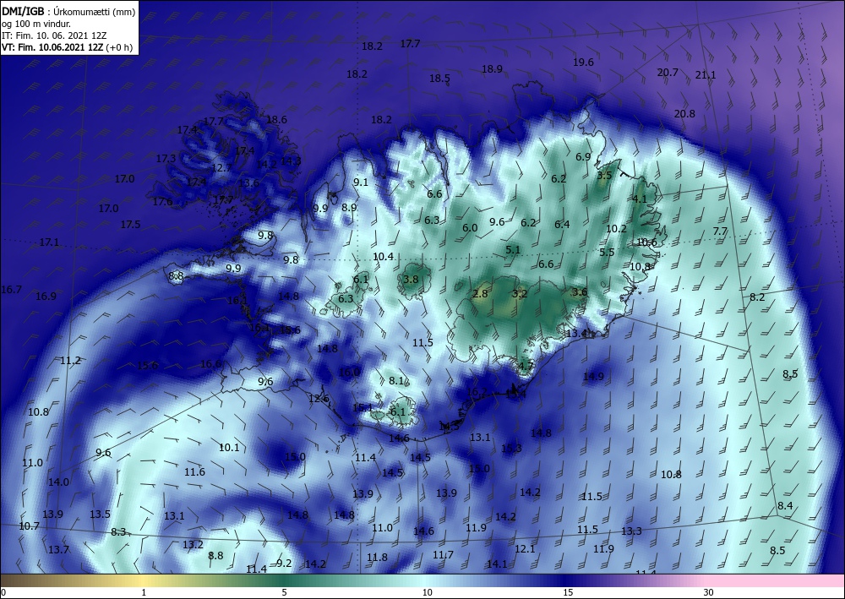Click the map value 9.2

point(284,564)
